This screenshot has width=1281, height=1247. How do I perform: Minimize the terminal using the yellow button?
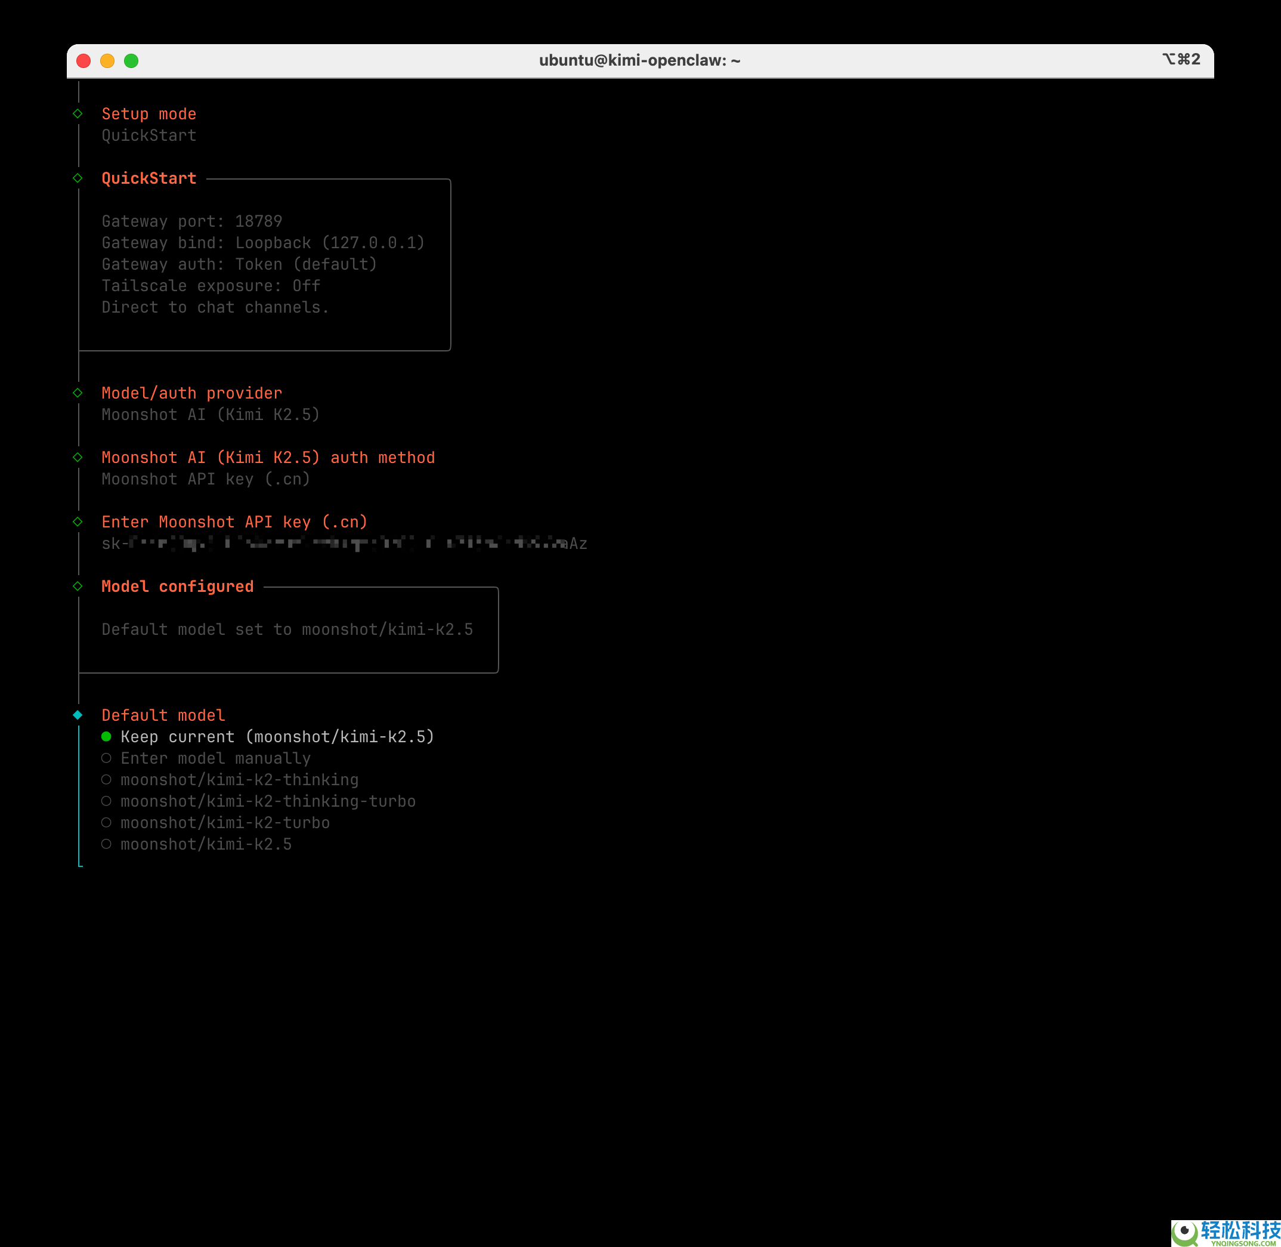107,61
